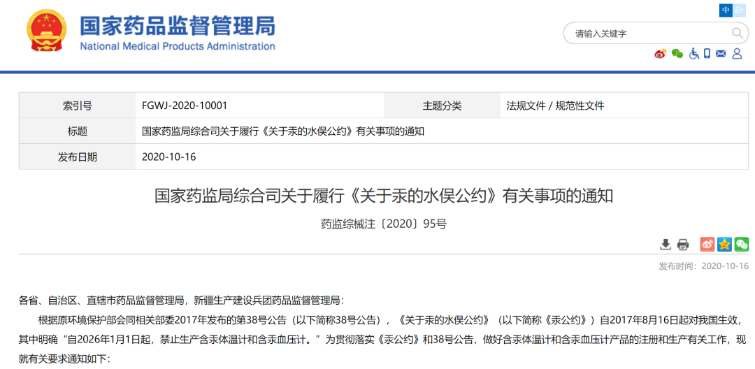Select 法规文件 / 规范性文件 category value
This screenshot has height=369, width=755.
point(554,106)
